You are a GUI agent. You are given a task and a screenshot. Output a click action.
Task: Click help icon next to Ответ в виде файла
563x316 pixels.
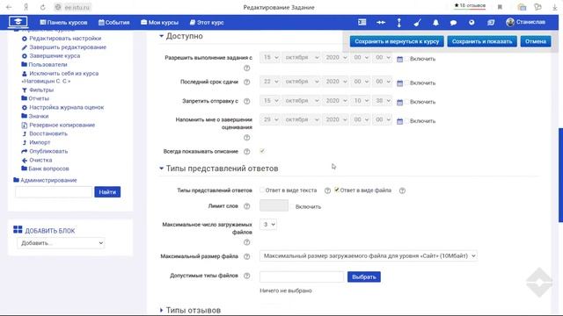pos(402,190)
